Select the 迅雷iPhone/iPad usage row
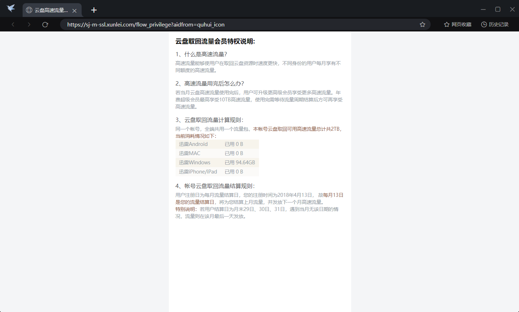This screenshot has width=519, height=312. coord(217,171)
